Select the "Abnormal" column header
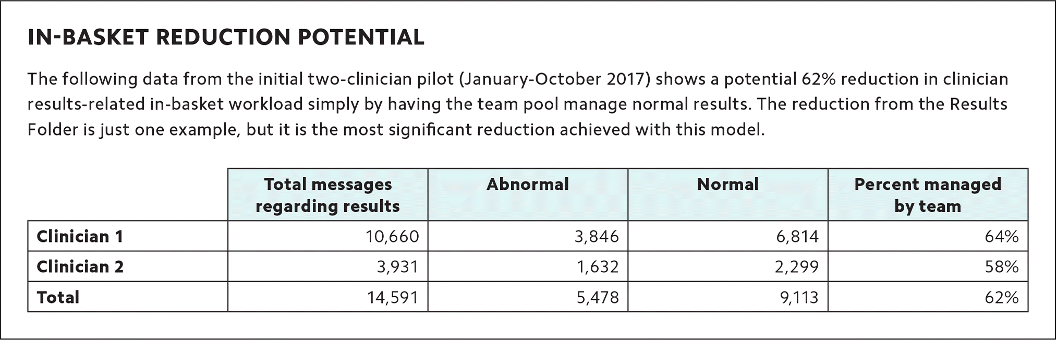The height and width of the screenshot is (340, 1057). 527,185
